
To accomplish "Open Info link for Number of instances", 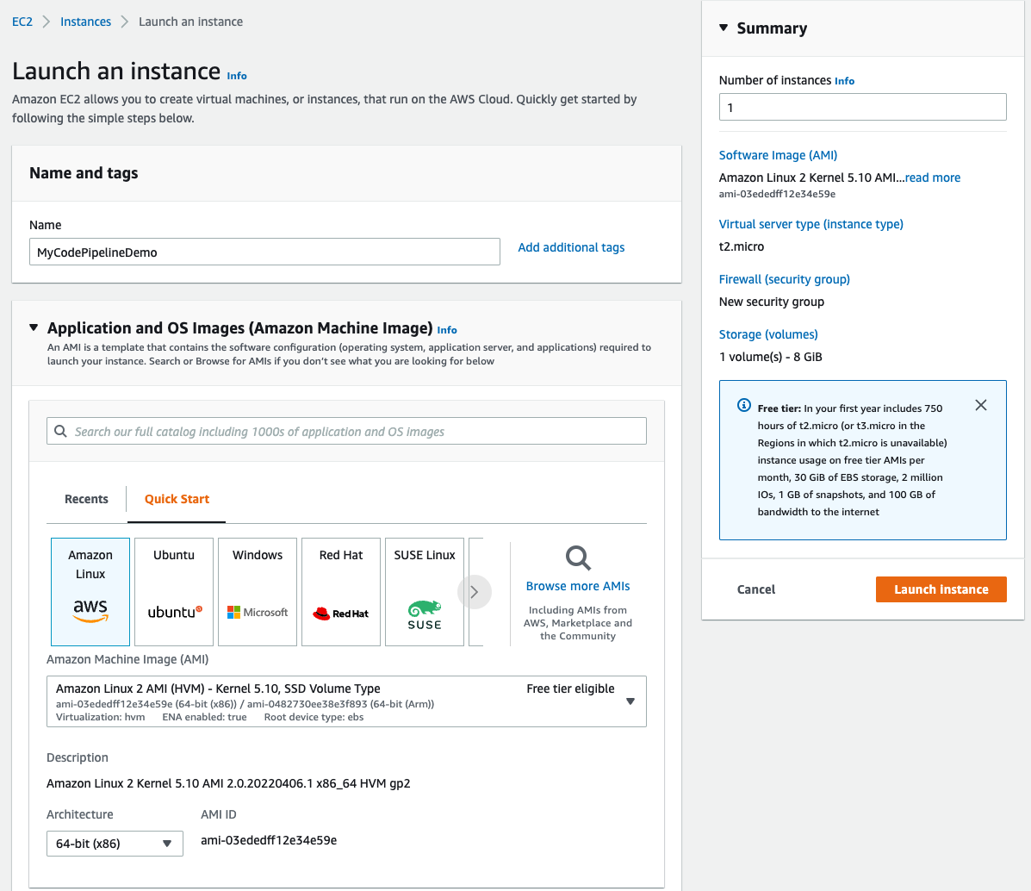I will (x=844, y=81).
